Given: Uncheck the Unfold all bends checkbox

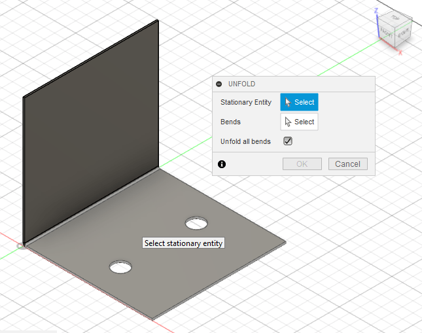Looking at the screenshot, I should click(288, 141).
